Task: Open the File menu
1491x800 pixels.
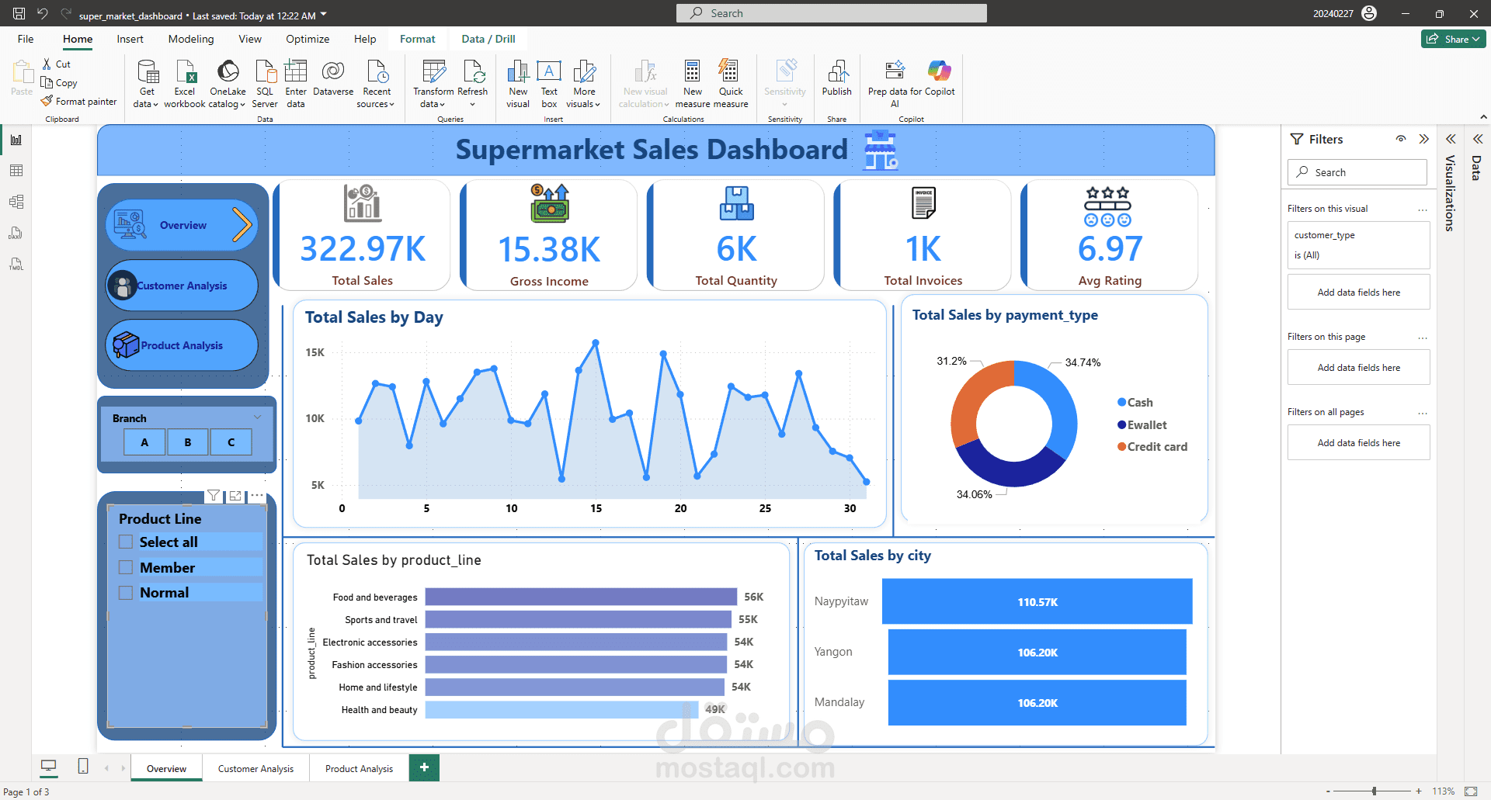Action: coord(26,39)
